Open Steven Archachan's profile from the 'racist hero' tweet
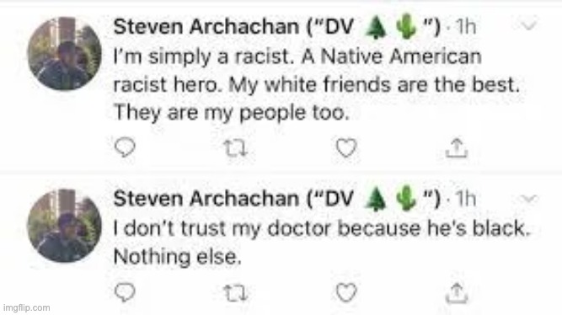The width and height of the screenshot is (562, 315). coord(206,26)
